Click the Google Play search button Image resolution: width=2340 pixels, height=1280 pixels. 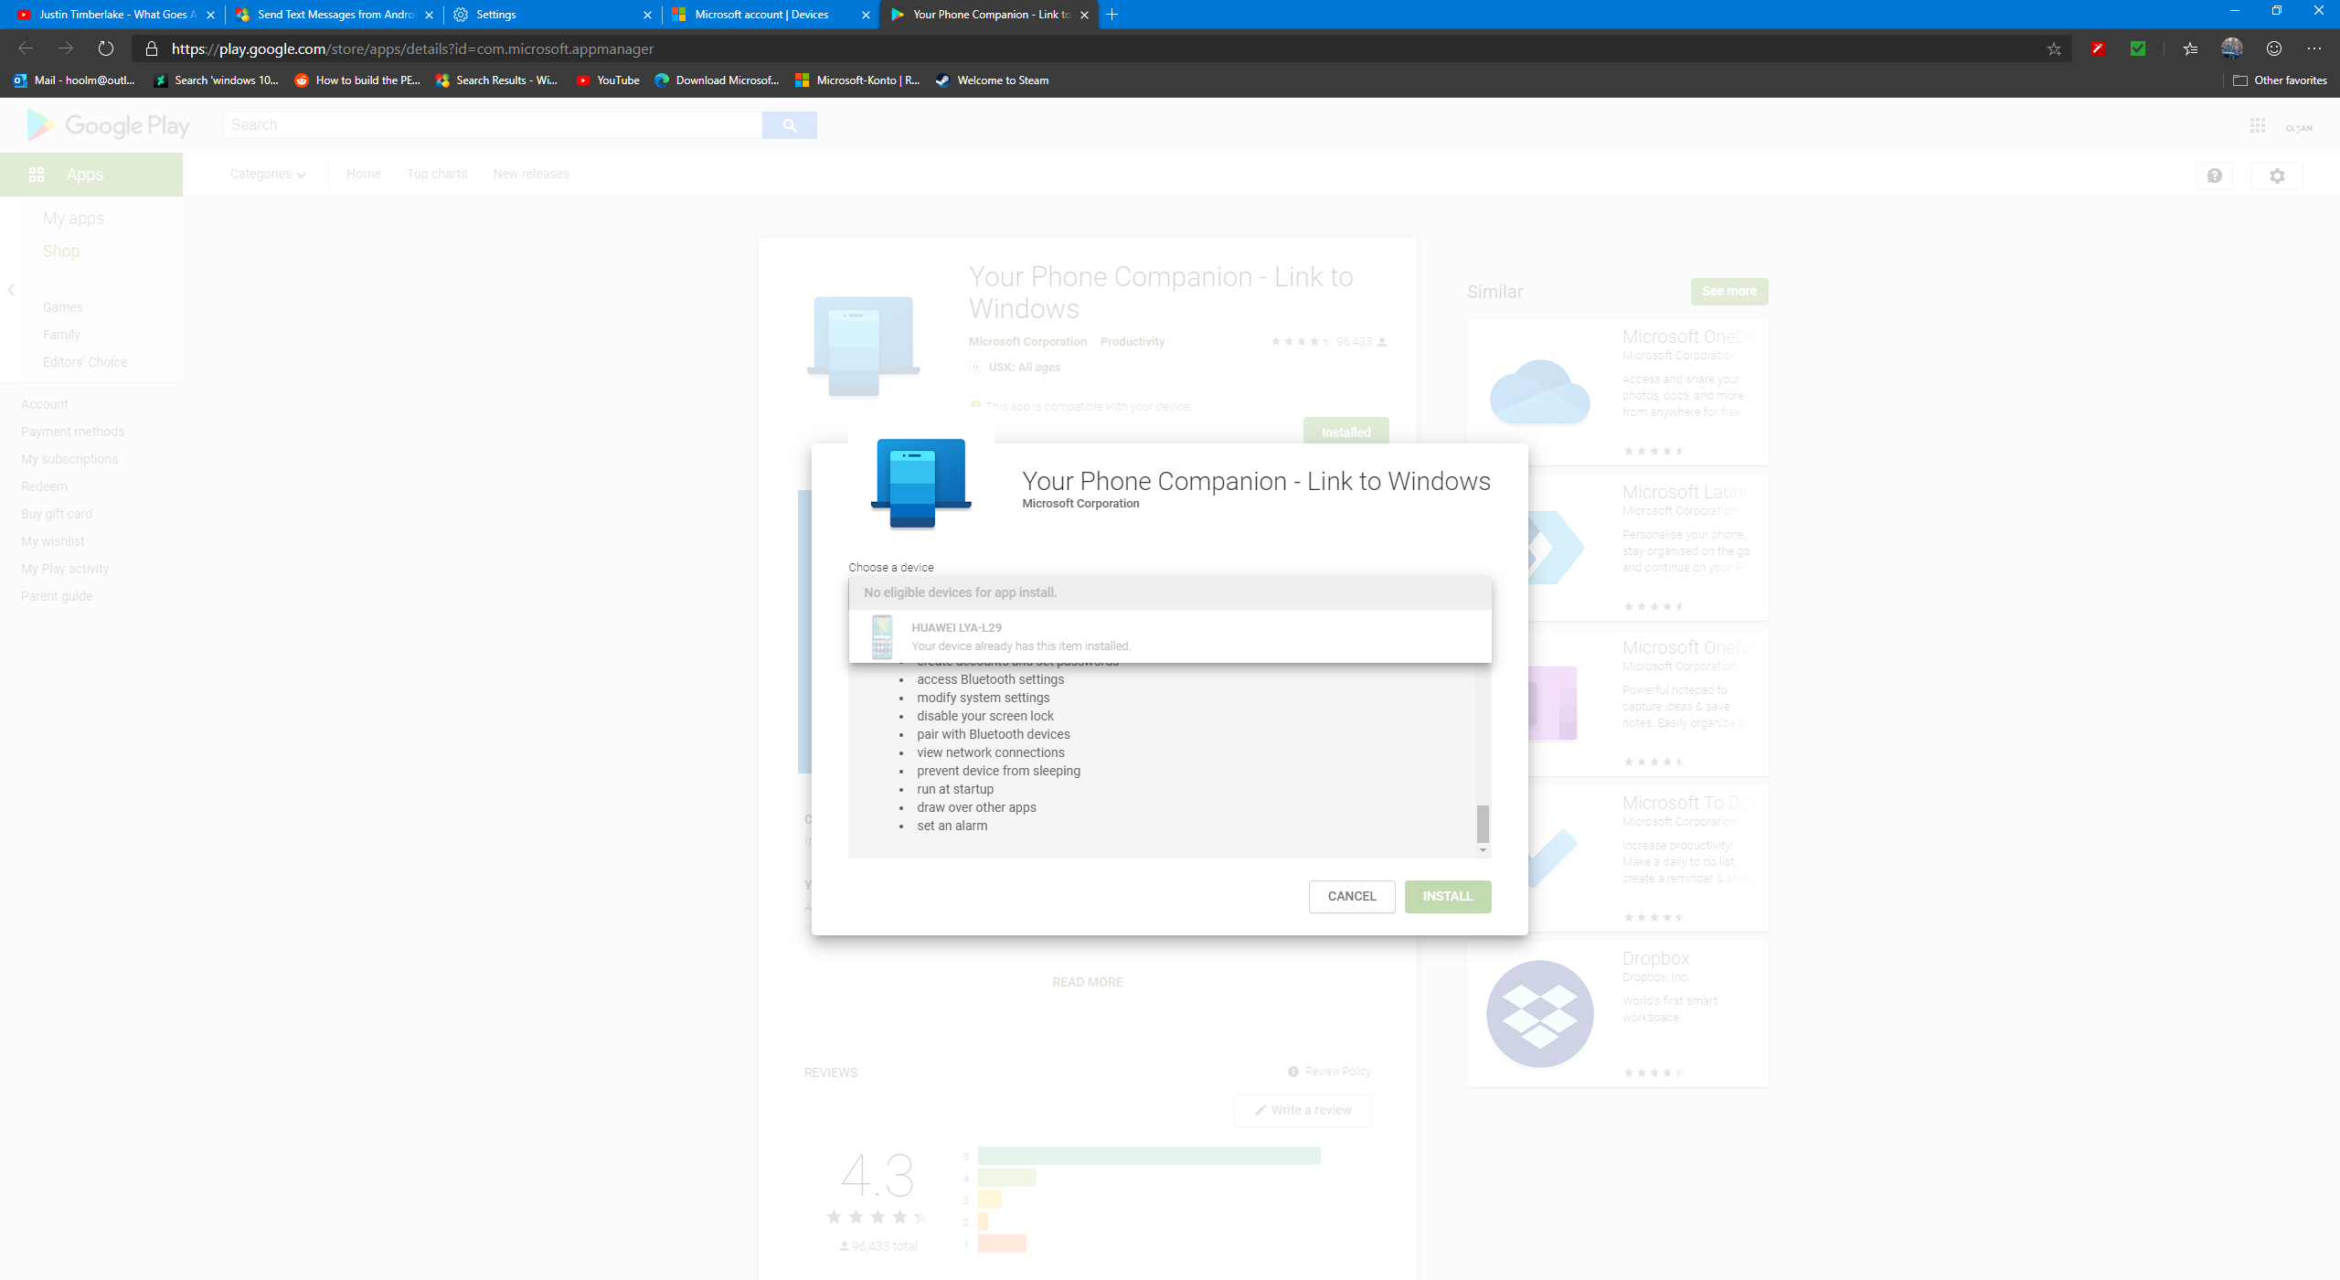[x=790, y=125]
